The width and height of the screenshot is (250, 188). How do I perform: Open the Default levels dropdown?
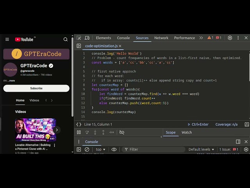coord(202,150)
